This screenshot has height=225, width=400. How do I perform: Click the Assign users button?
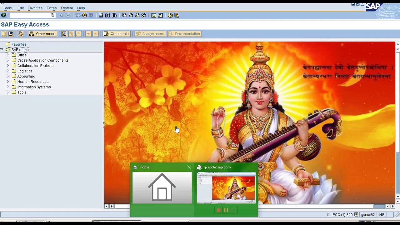click(150, 34)
